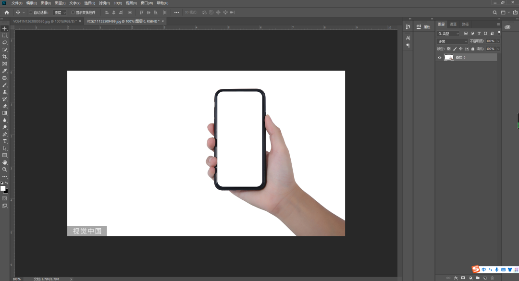Click the foreground color swatch
The height and width of the screenshot is (281, 519).
[x=3, y=188]
